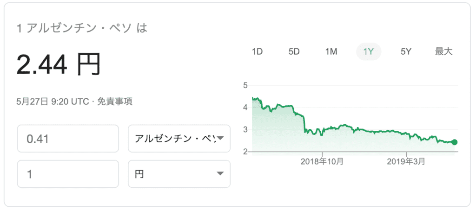The image size is (476, 210).
Task: Click the 2.44 円 result value
Action: point(58,65)
